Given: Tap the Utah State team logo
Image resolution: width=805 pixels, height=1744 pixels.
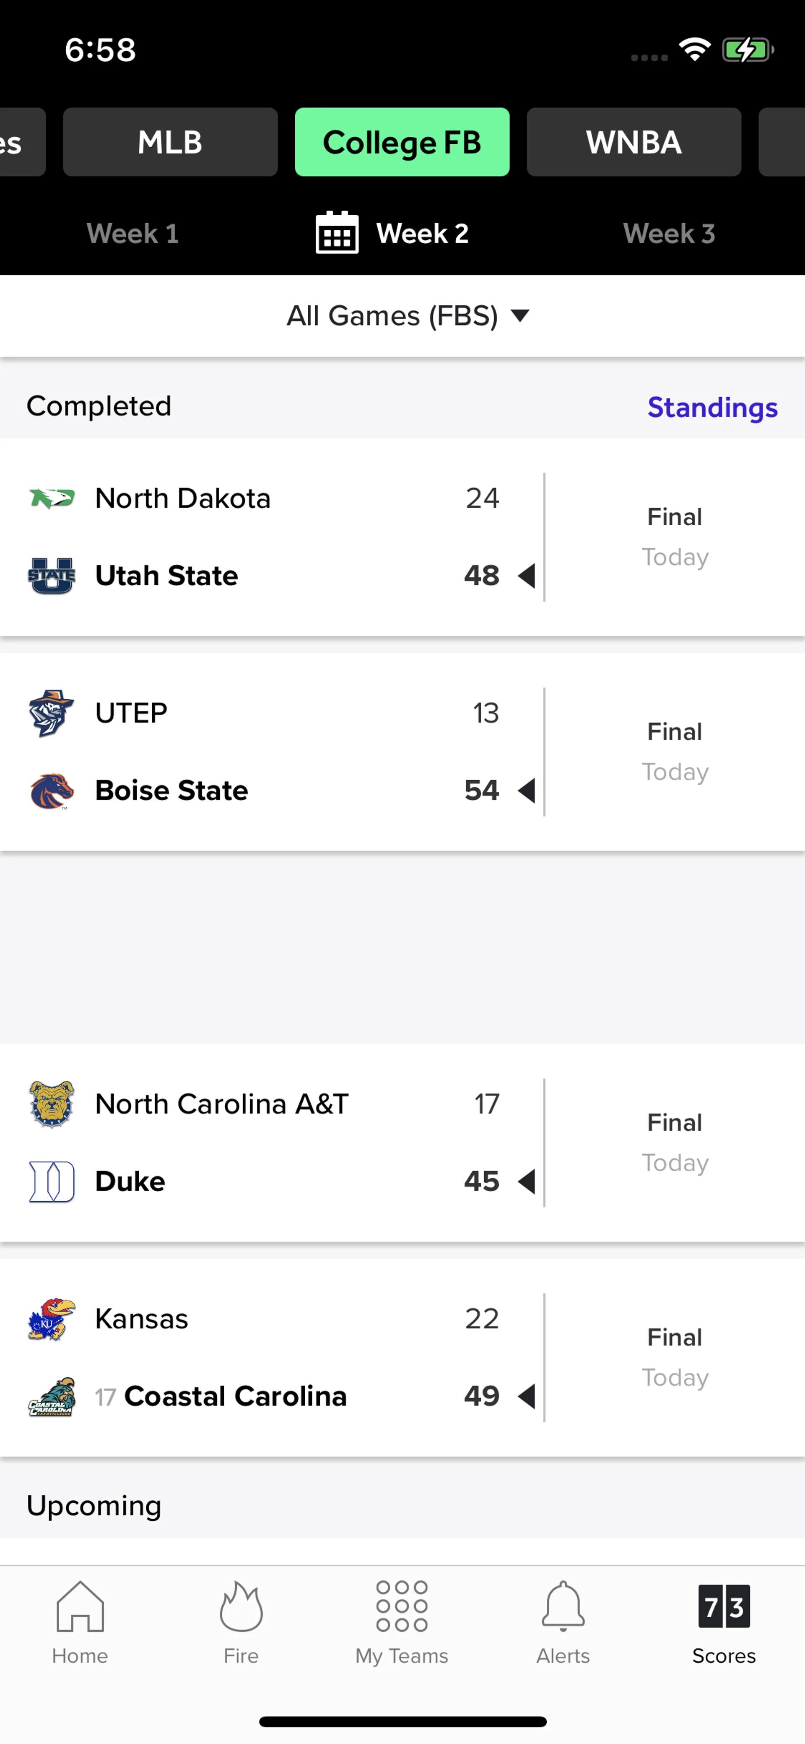Looking at the screenshot, I should (x=52, y=576).
